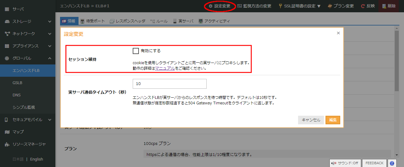Click the key icon for SSL証明書の設定
The image size is (404, 167).
click(280, 6)
